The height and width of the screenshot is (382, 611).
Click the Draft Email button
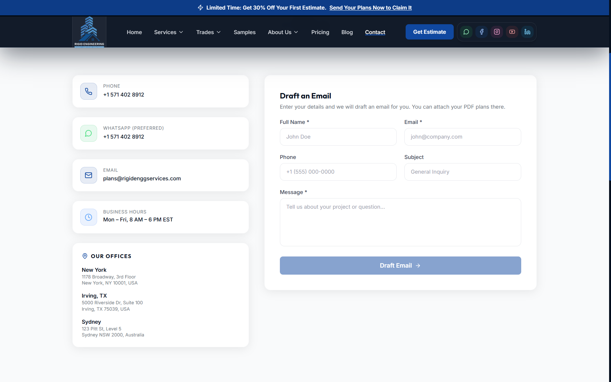(x=400, y=265)
